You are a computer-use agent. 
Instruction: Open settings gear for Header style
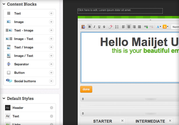click(x=52, y=108)
